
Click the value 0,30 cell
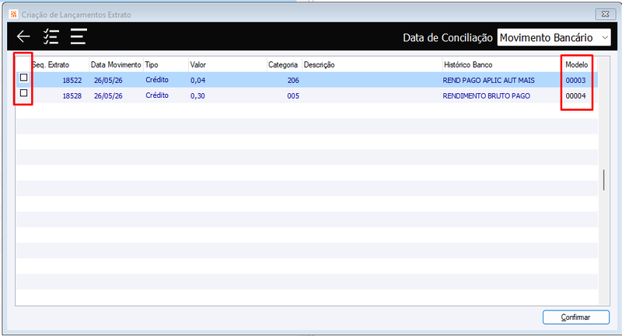point(197,95)
